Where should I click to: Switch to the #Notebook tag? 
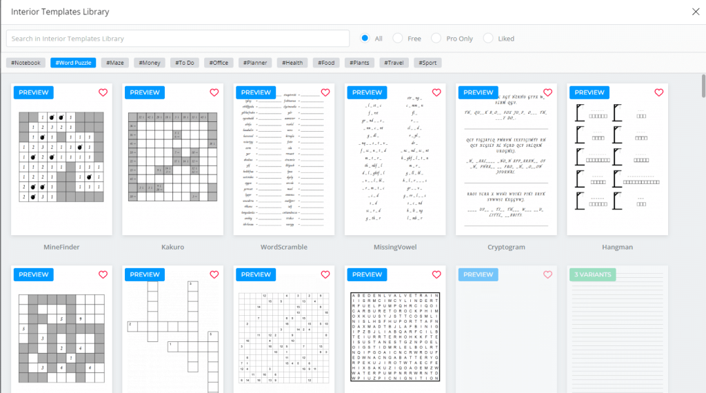(26, 63)
